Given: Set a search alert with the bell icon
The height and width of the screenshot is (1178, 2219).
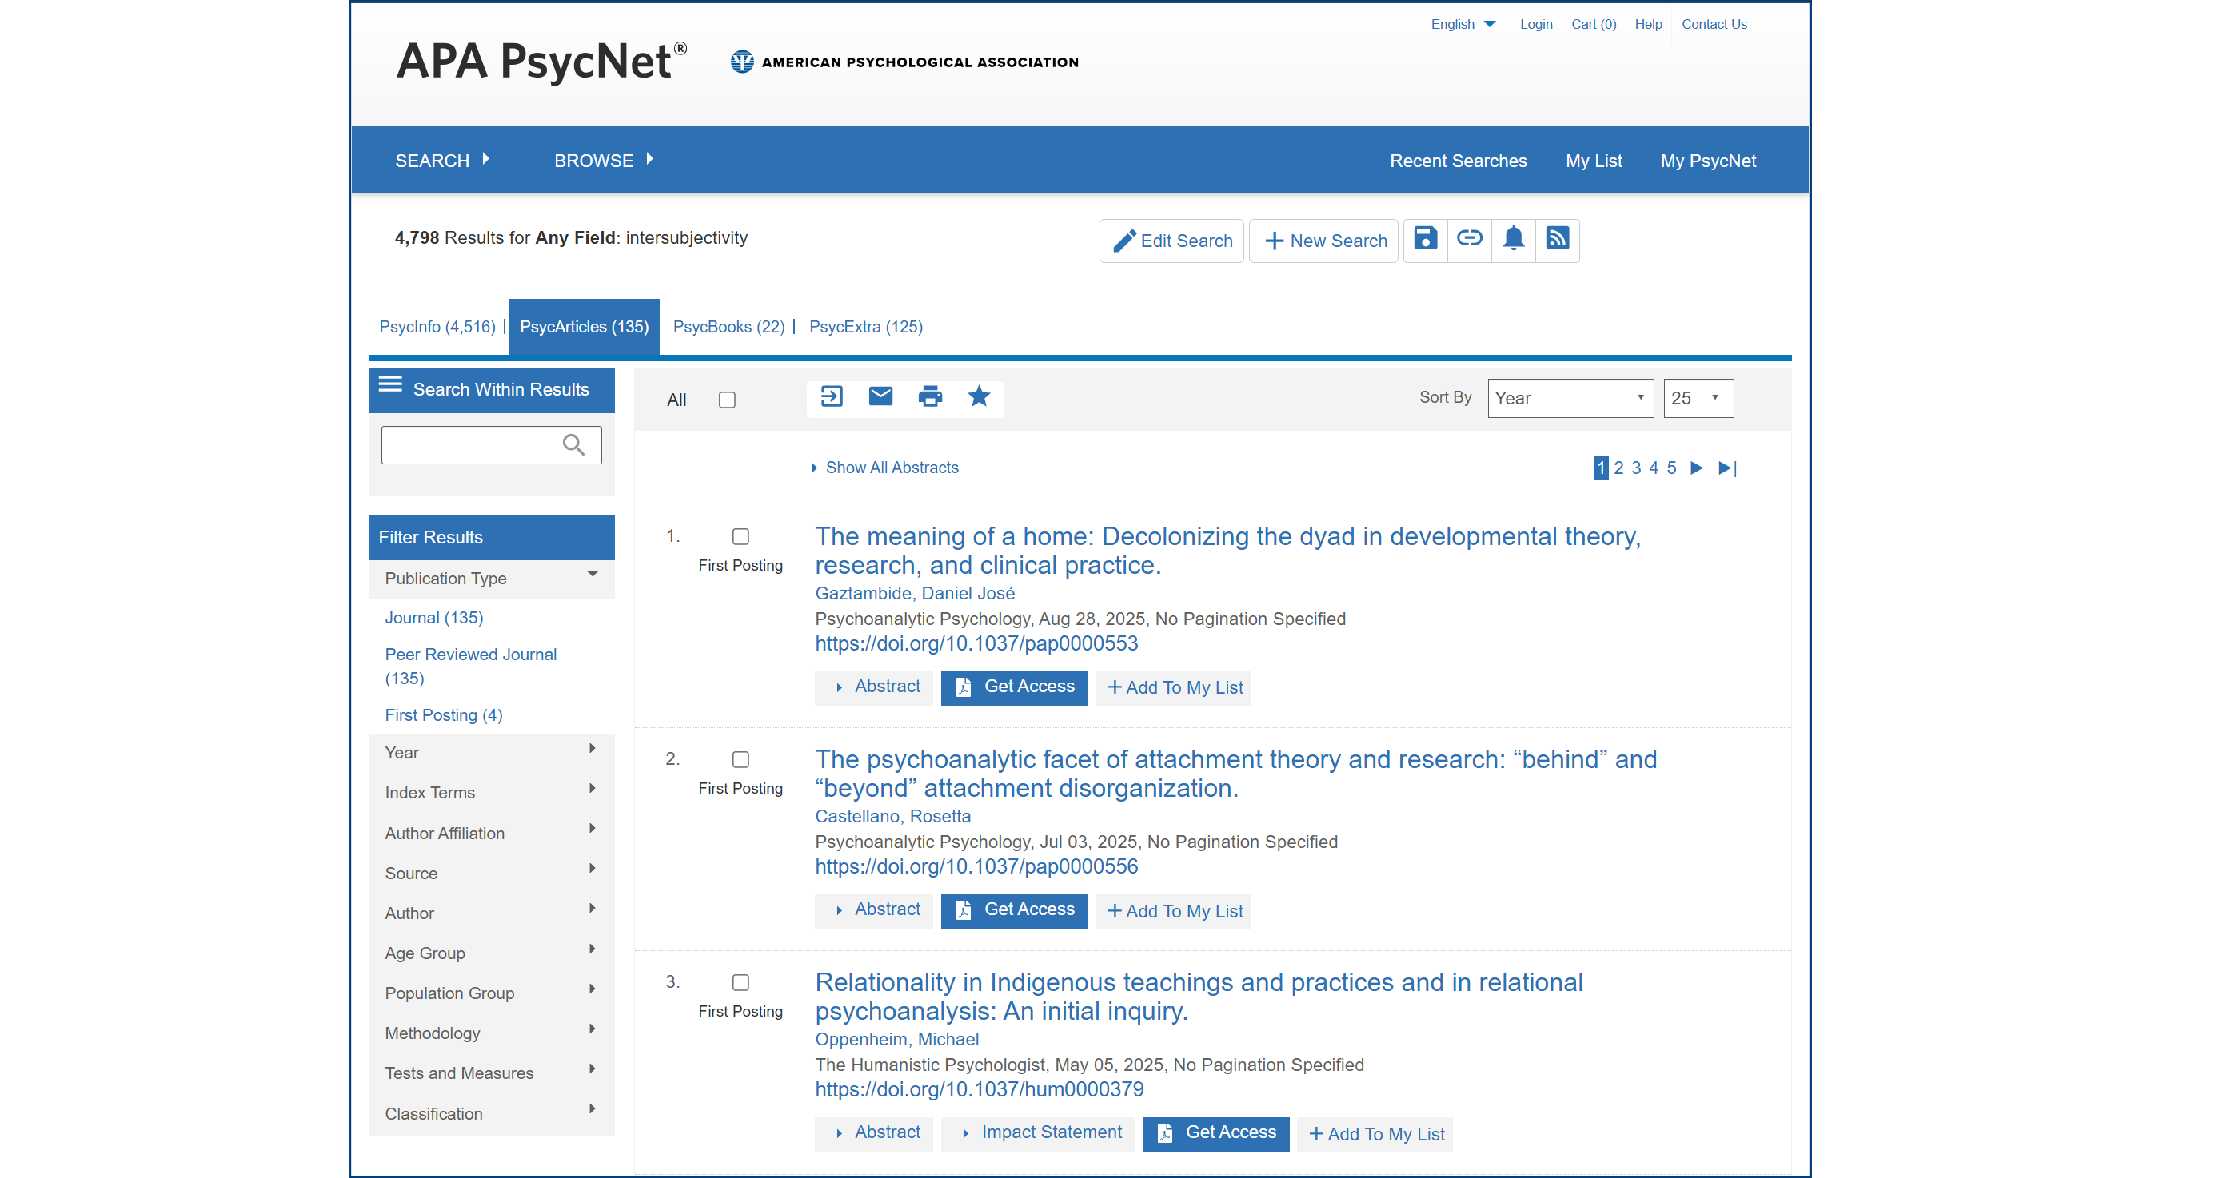Looking at the screenshot, I should (x=1514, y=238).
